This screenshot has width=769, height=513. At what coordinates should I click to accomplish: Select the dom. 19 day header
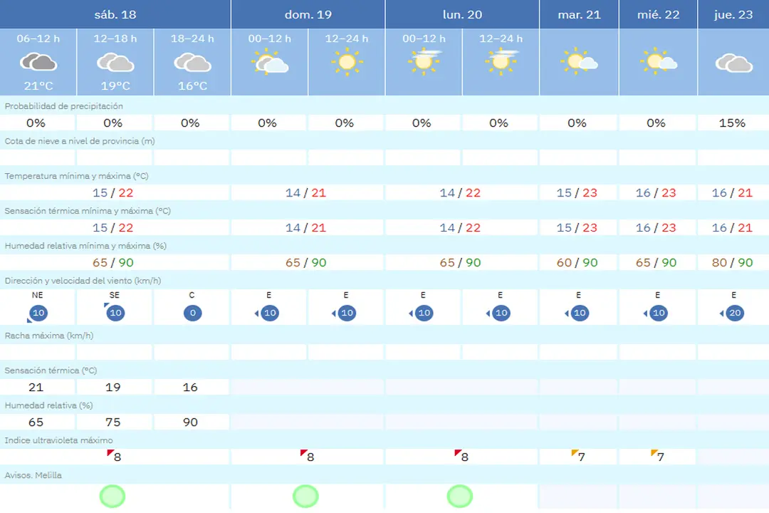click(308, 14)
